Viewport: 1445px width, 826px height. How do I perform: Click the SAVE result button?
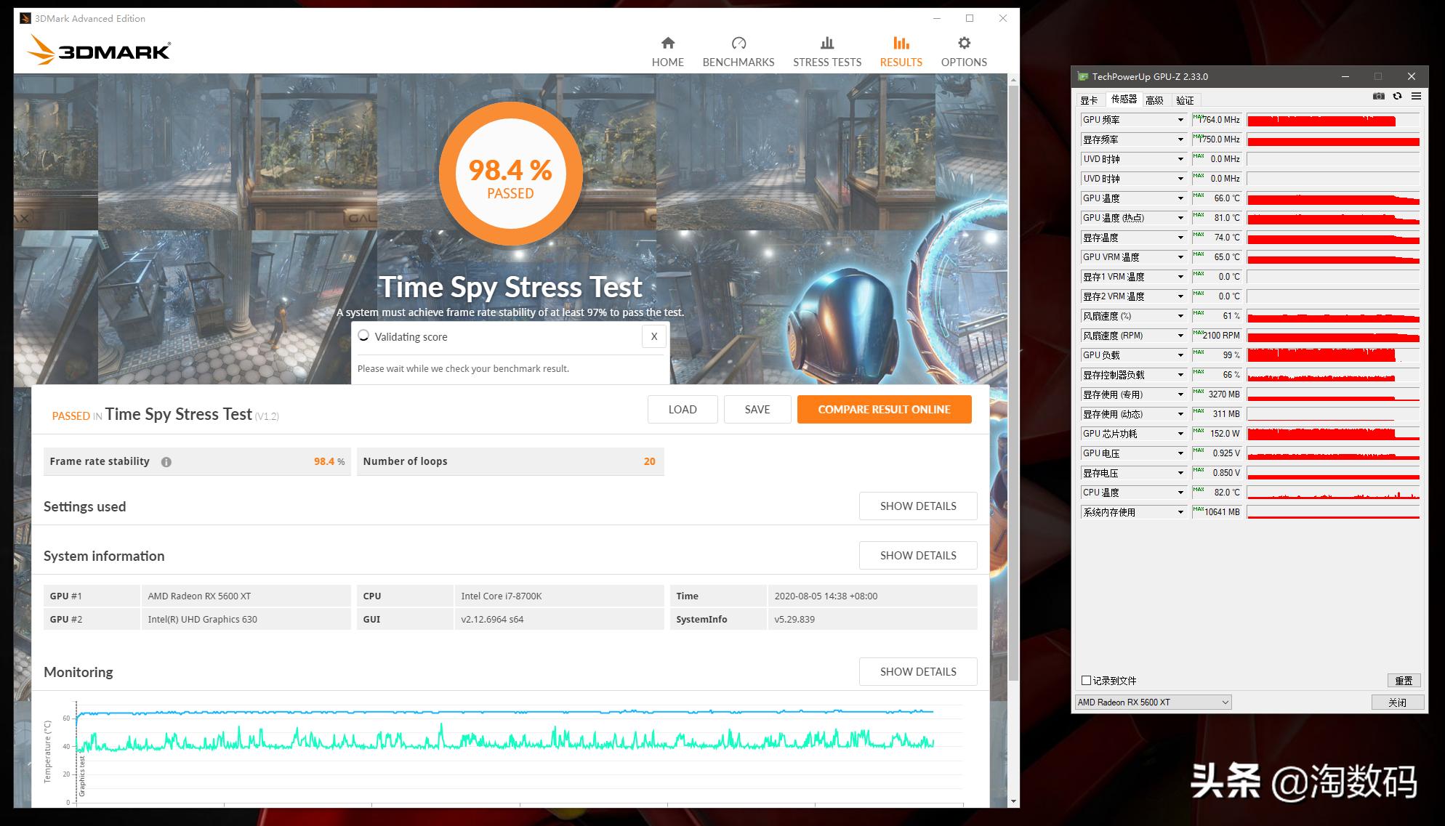point(757,409)
